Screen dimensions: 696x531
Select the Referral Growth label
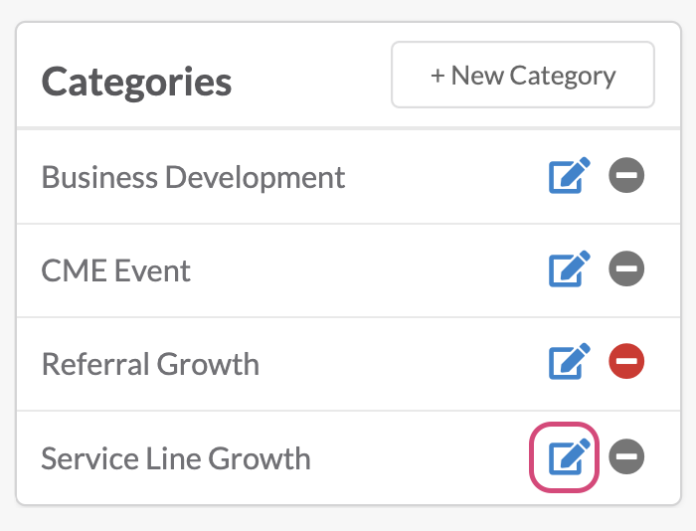coord(150,364)
